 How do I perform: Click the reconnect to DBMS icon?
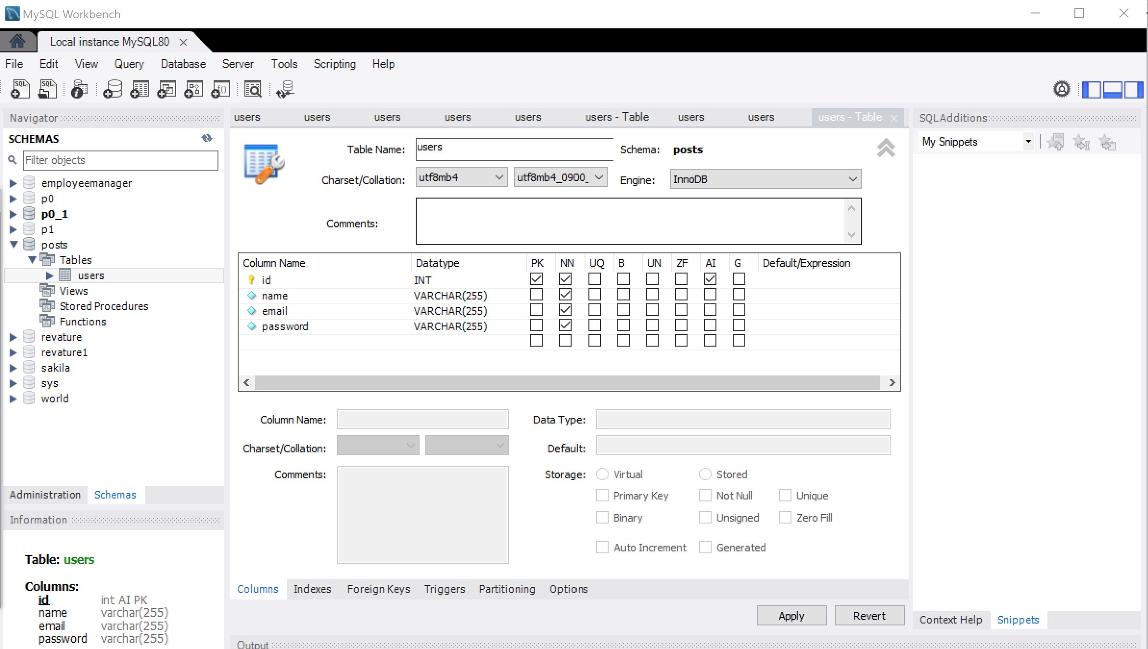point(285,89)
